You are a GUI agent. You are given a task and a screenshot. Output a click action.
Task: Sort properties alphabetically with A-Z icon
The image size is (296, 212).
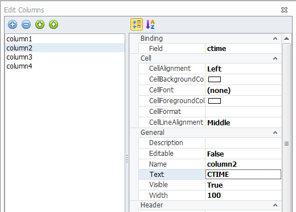pos(150,24)
